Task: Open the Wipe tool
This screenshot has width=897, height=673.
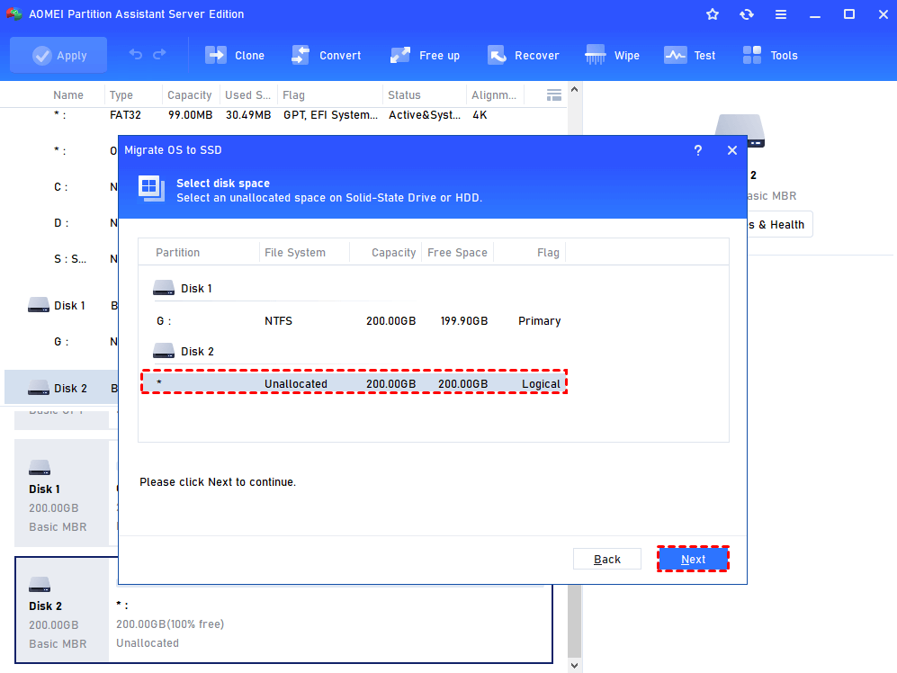Action: tap(612, 56)
